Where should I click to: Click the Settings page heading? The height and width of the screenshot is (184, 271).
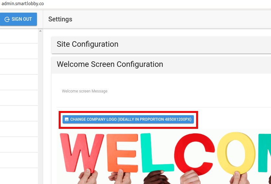coord(60,19)
